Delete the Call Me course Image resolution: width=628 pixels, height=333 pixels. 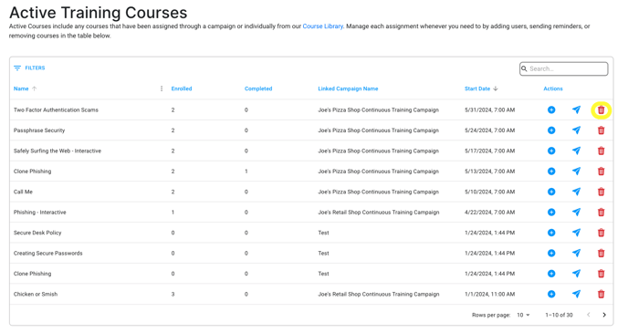601,192
